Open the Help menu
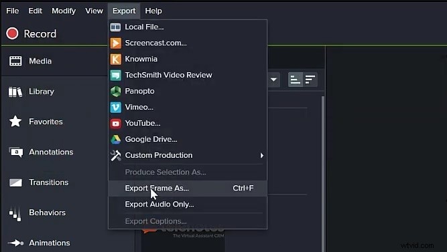 click(153, 11)
